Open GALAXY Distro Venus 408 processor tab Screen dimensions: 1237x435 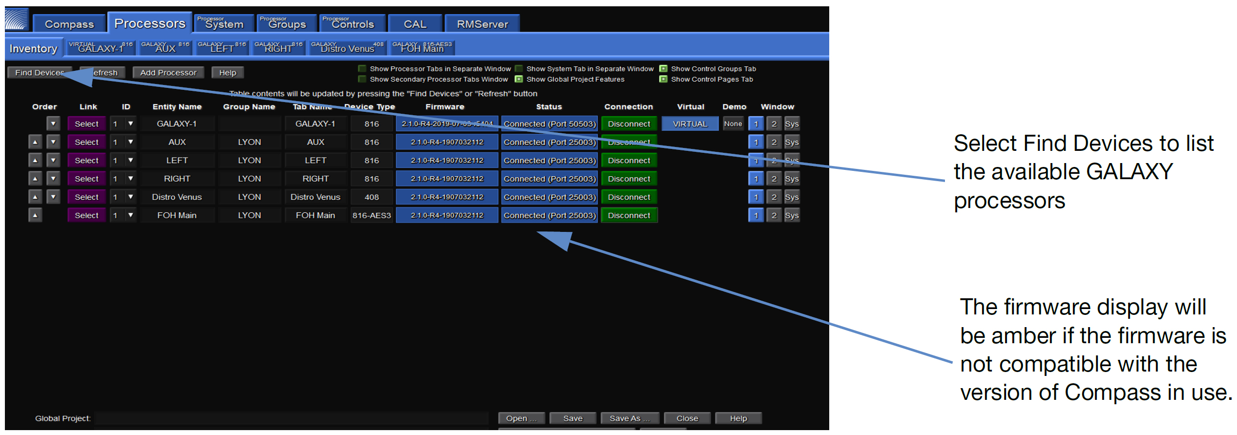coord(347,47)
